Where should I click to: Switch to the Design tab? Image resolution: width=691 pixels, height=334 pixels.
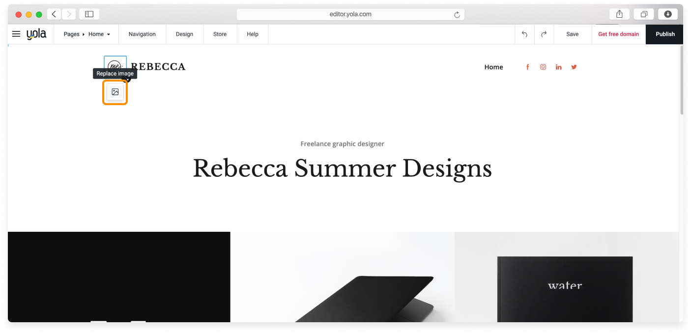click(184, 34)
